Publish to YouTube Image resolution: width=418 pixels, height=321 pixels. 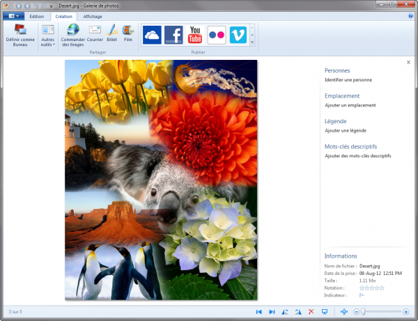coord(195,35)
